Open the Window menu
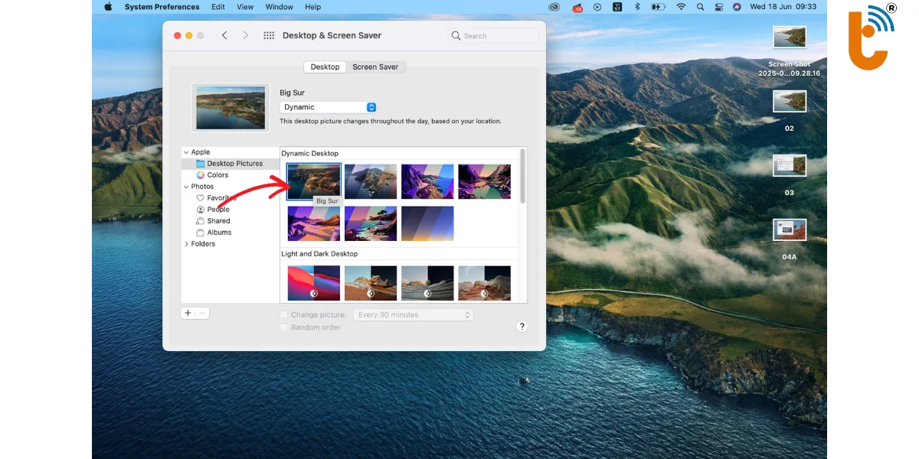Screen dimensions: 919x459 279,7
